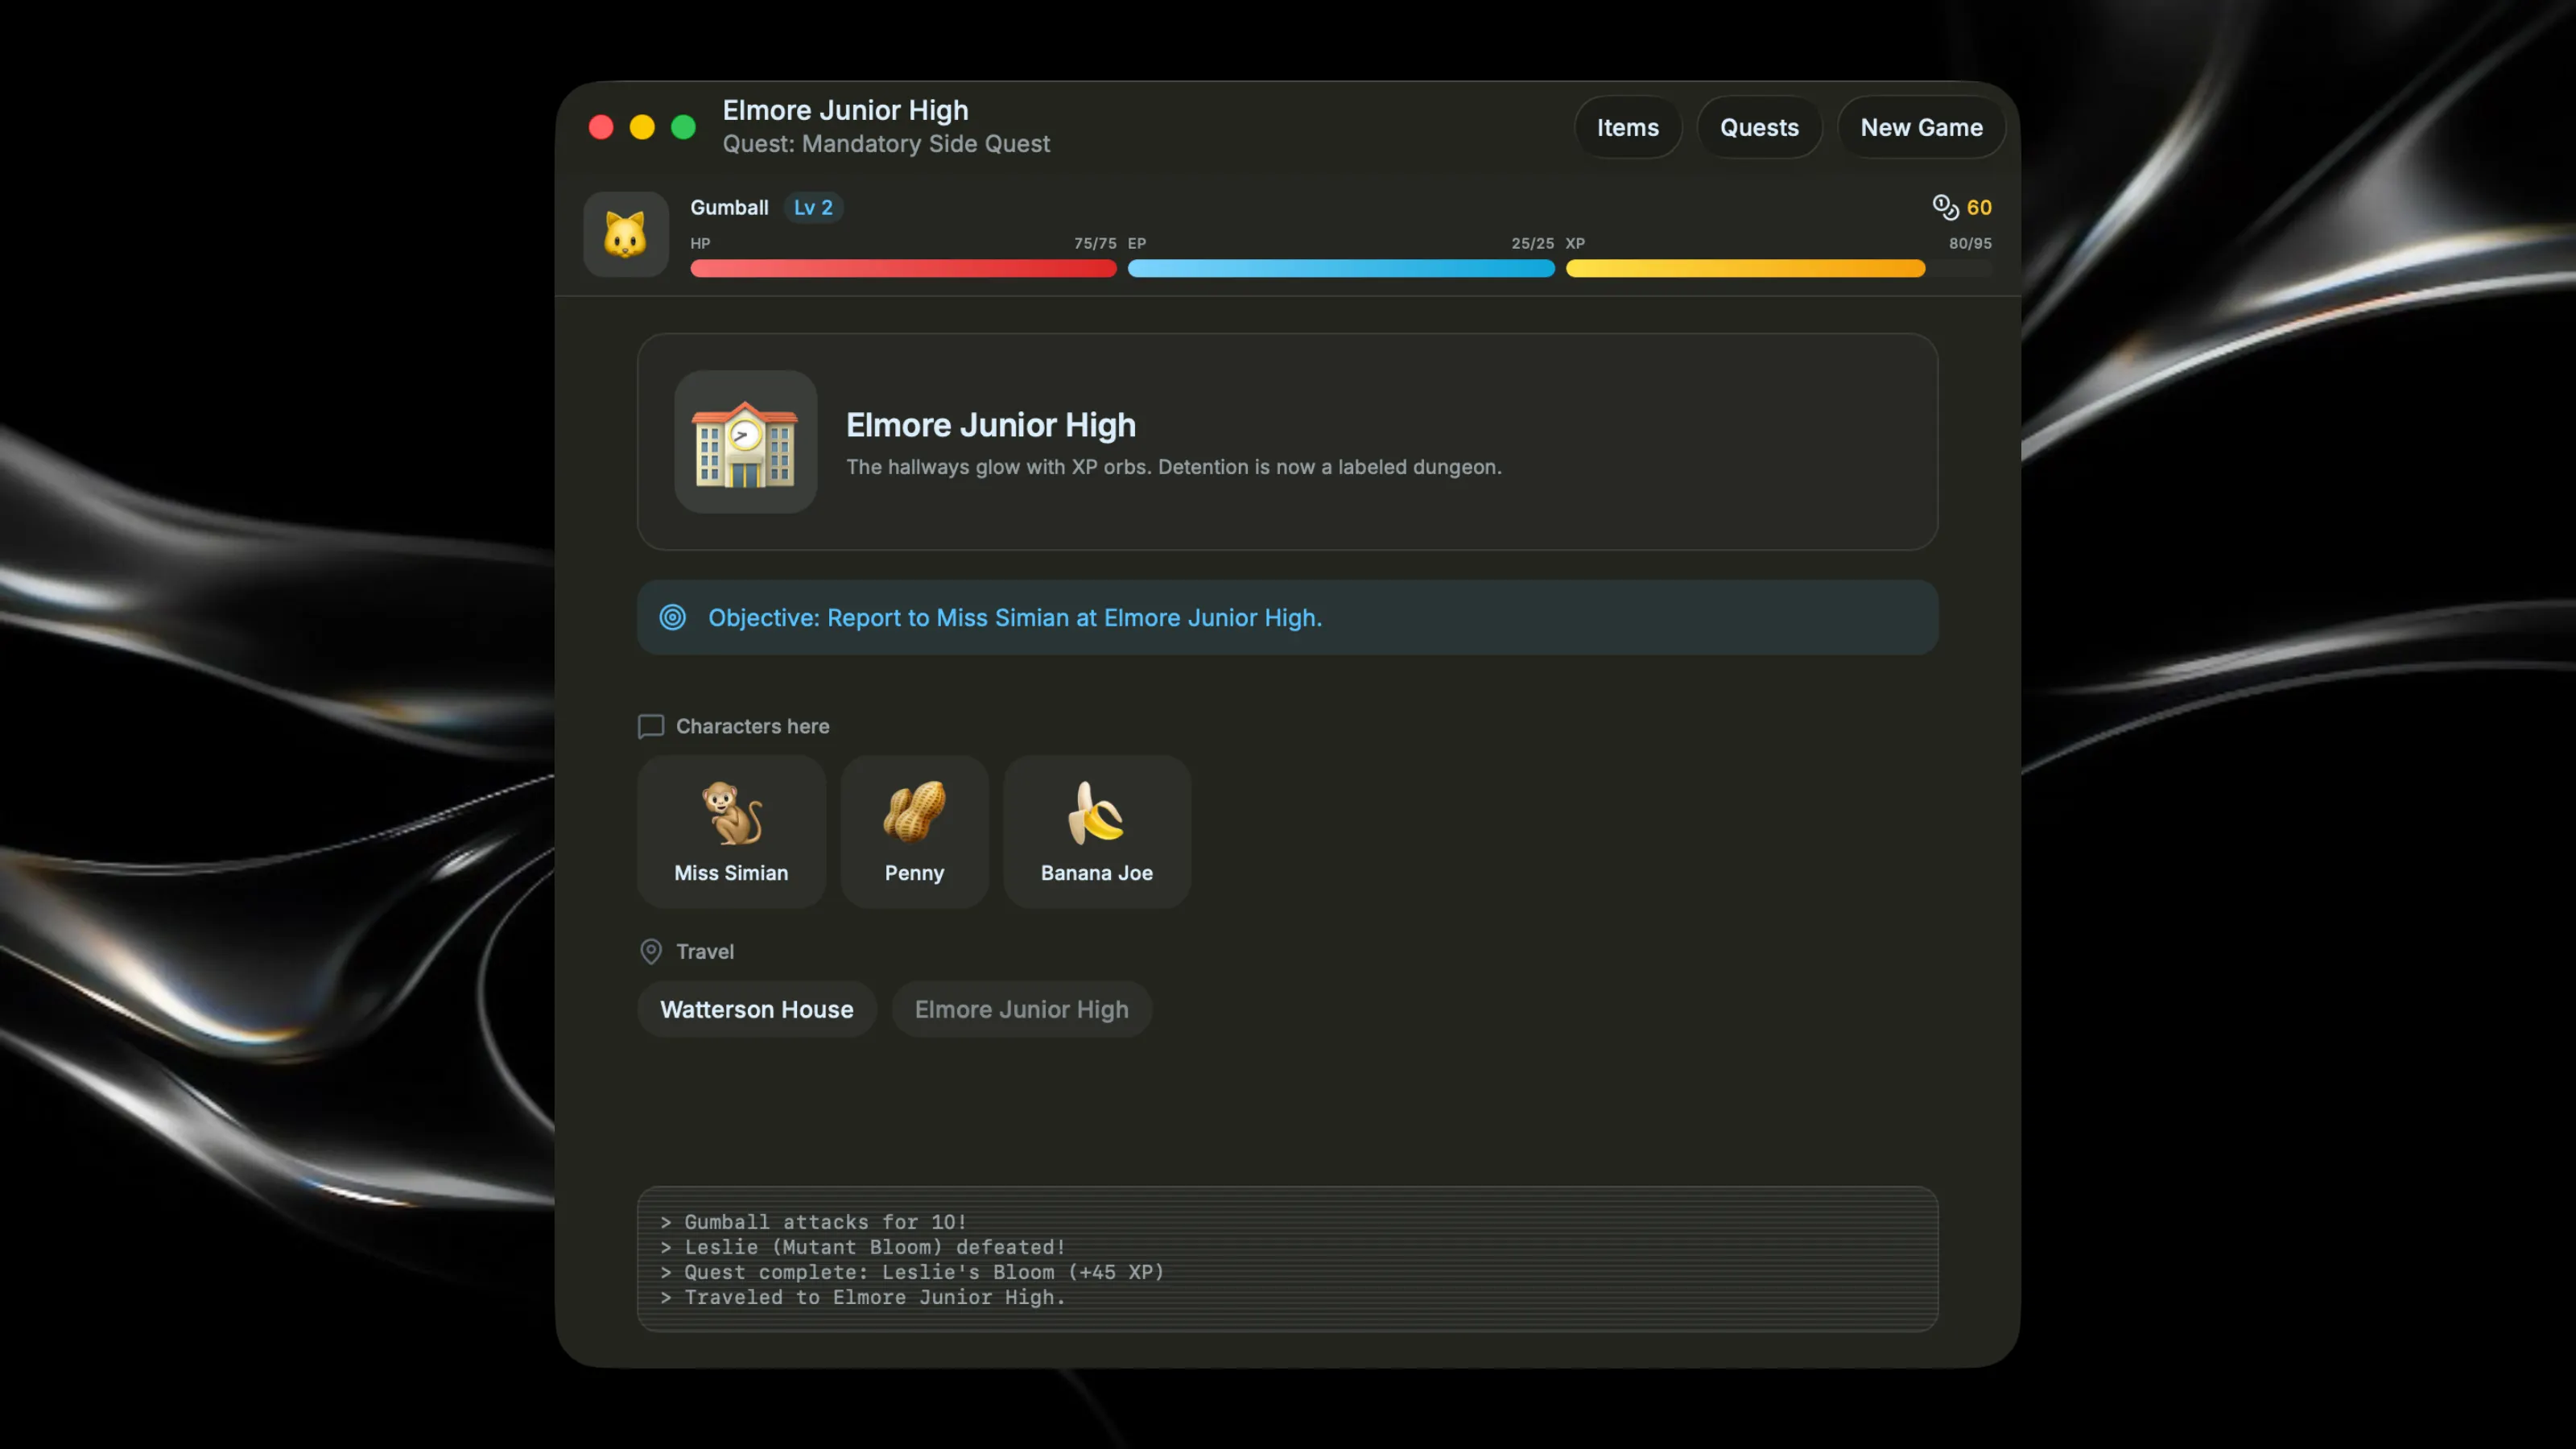Screen dimensions: 2576x1449
Task: Talk to Miss Simian monkey character
Action: 731,832
